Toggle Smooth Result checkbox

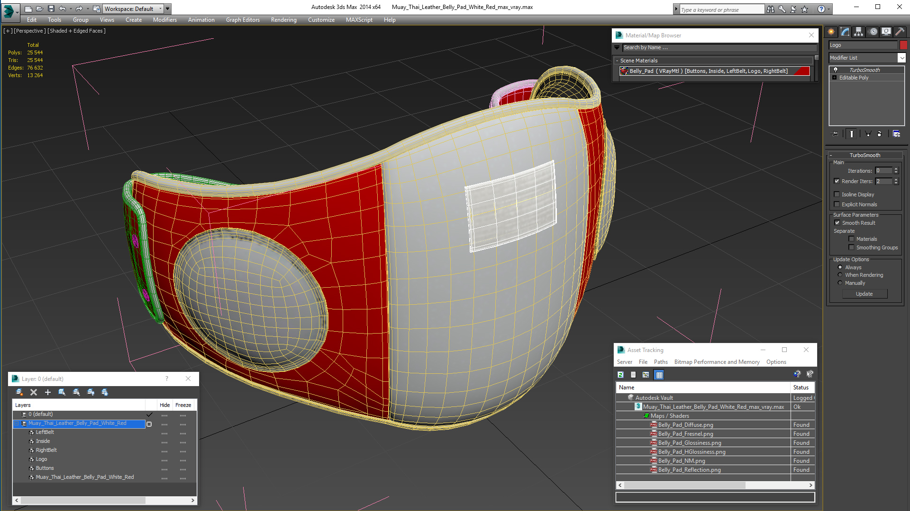tap(837, 223)
